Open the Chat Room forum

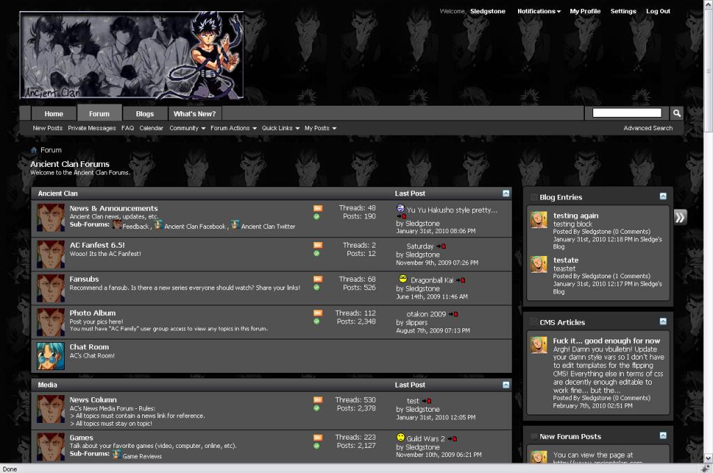point(89,346)
